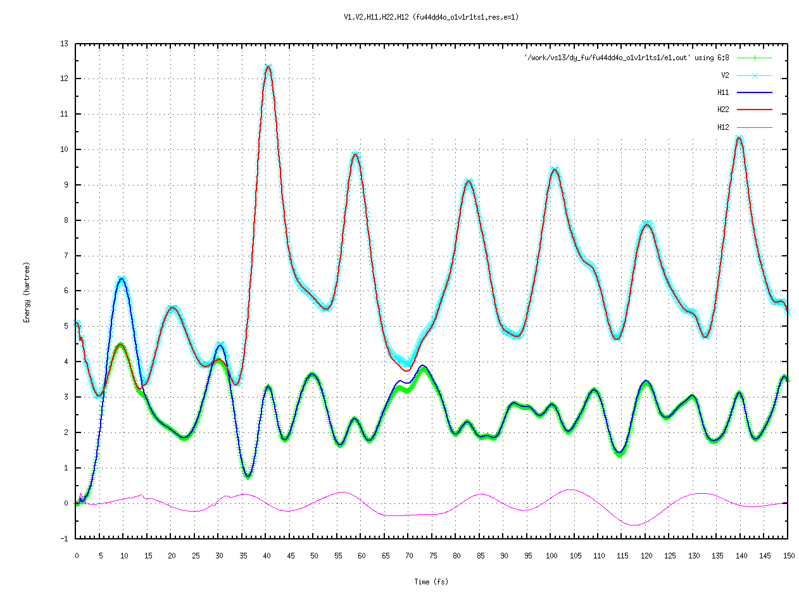
Task: Click the y-axis tick label '11'
Action: pos(65,115)
